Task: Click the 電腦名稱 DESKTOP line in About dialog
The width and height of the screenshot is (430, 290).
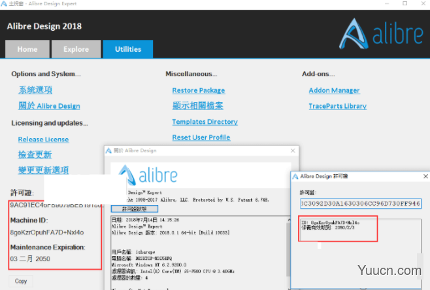Action: pos(142,259)
